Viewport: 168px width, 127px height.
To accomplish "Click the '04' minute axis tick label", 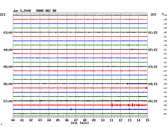I will (x=49, y=120).
